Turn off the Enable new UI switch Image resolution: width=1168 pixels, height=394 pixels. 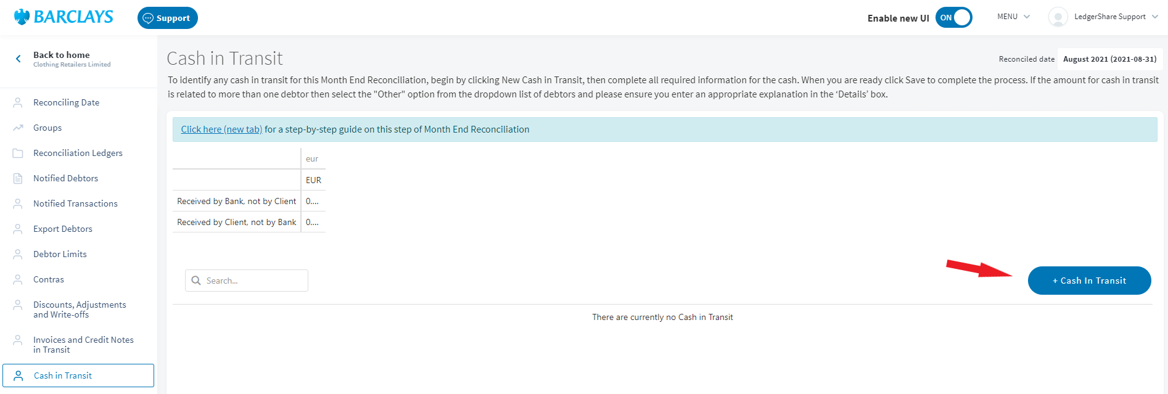[953, 17]
